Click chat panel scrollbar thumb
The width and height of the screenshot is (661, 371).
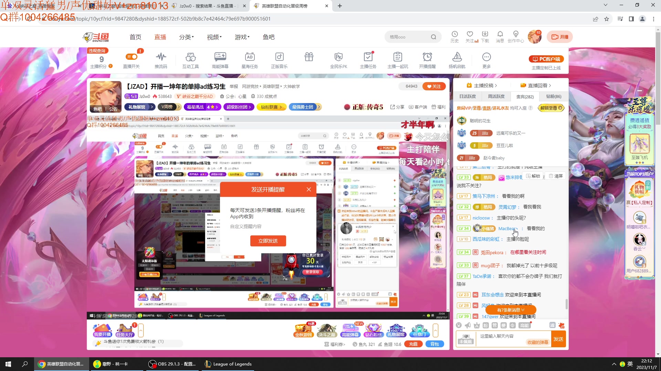click(x=566, y=304)
